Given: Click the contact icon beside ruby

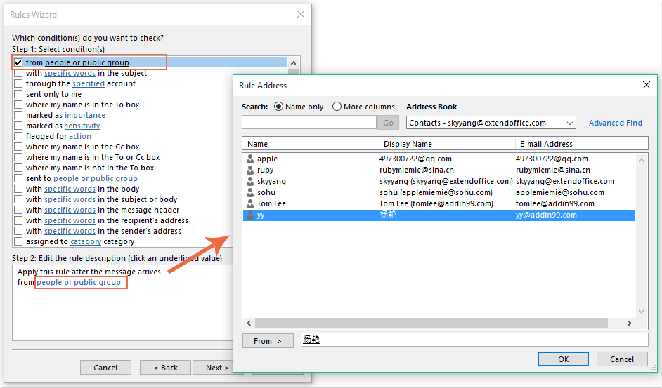Looking at the screenshot, I should (x=250, y=170).
